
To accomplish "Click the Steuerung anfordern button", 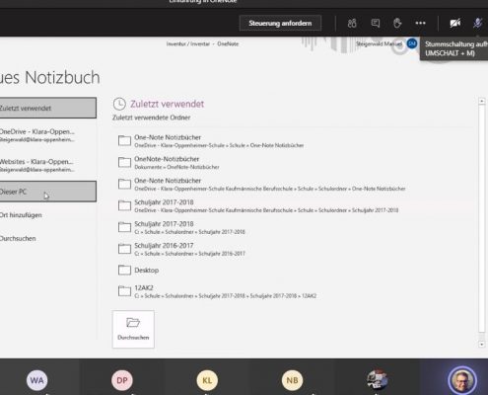I will [280, 23].
